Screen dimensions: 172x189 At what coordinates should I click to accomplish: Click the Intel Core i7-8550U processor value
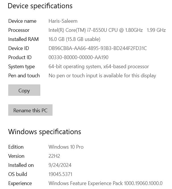click(107, 30)
